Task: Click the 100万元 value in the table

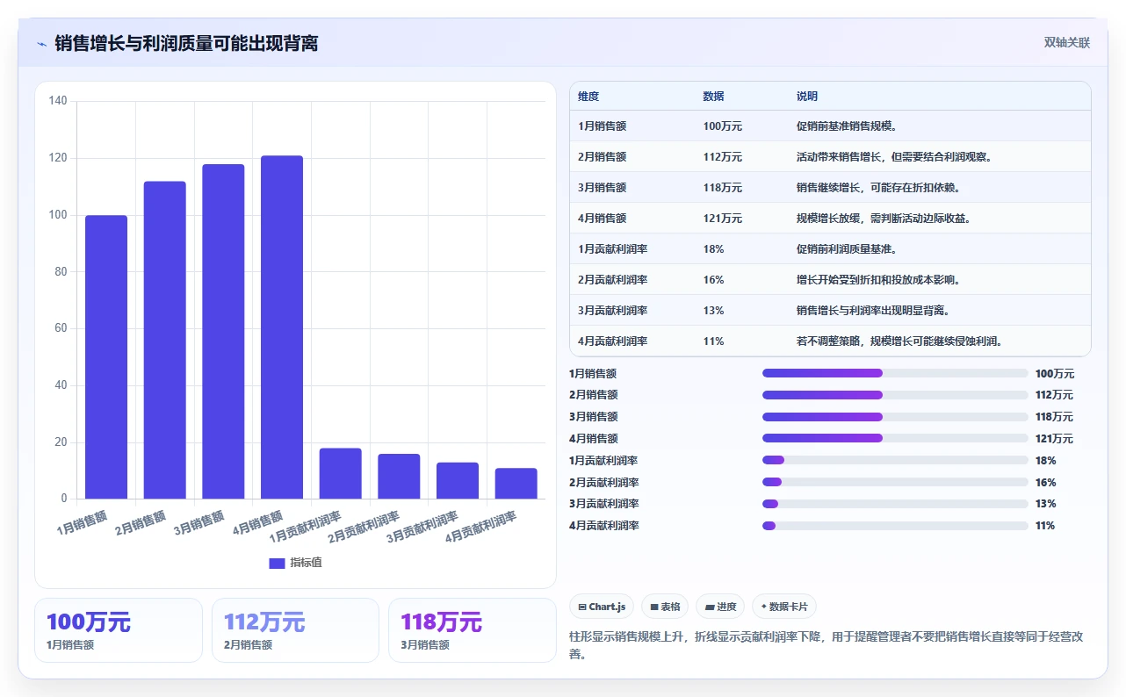Action: click(722, 126)
